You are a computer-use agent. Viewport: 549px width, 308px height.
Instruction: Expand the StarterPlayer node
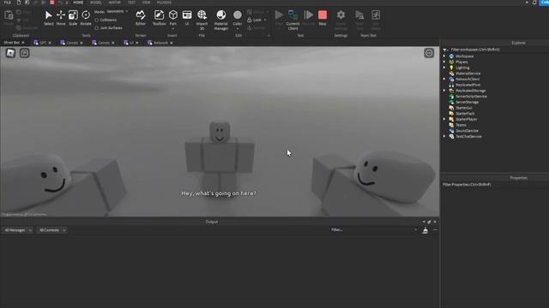tap(444, 119)
